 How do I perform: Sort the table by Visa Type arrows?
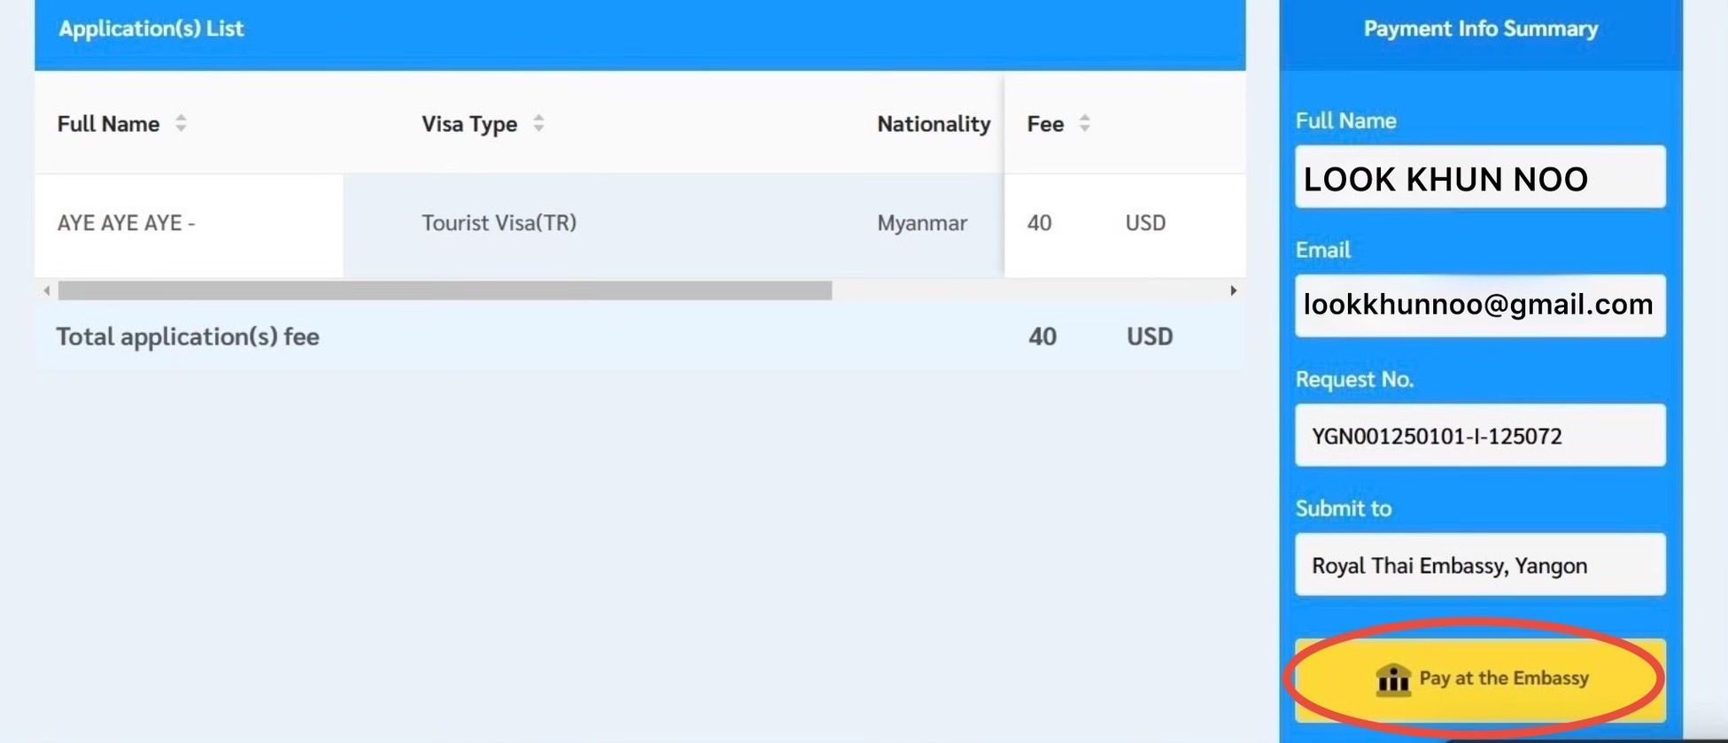click(539, 123)
